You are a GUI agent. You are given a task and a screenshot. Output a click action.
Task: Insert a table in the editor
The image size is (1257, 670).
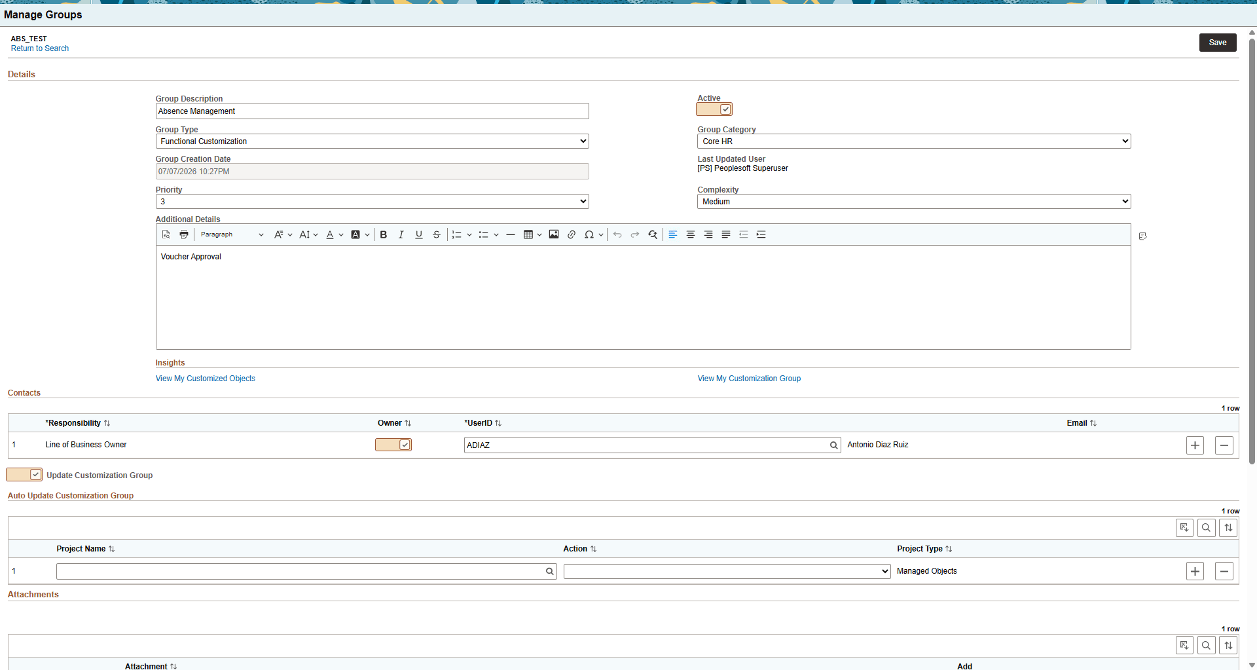528,234
